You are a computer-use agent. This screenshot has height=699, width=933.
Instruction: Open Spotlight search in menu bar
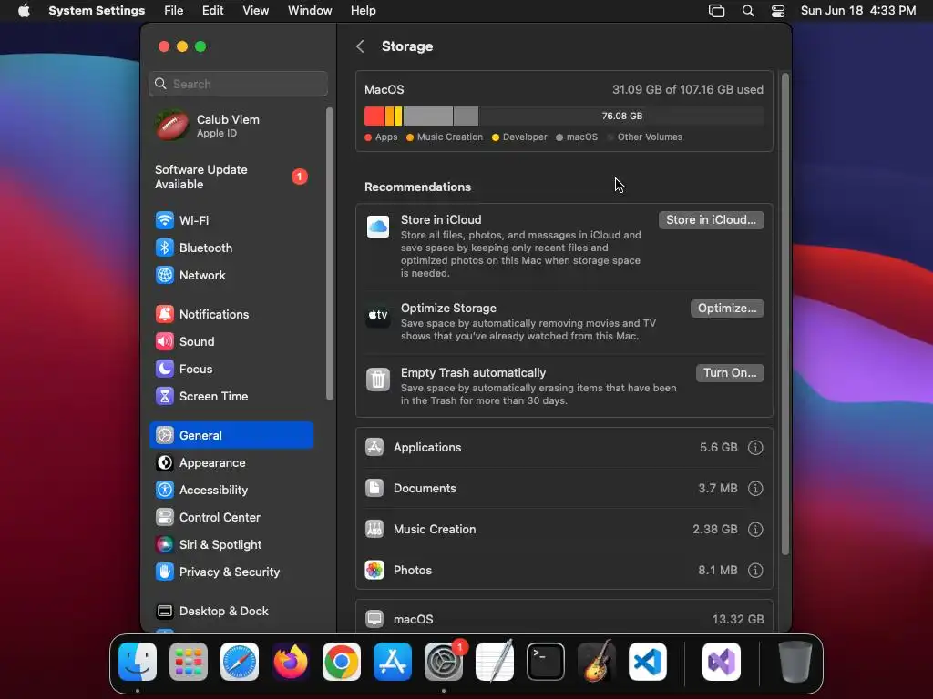748,11
